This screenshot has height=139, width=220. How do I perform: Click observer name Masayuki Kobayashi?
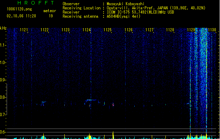point(126,4)
